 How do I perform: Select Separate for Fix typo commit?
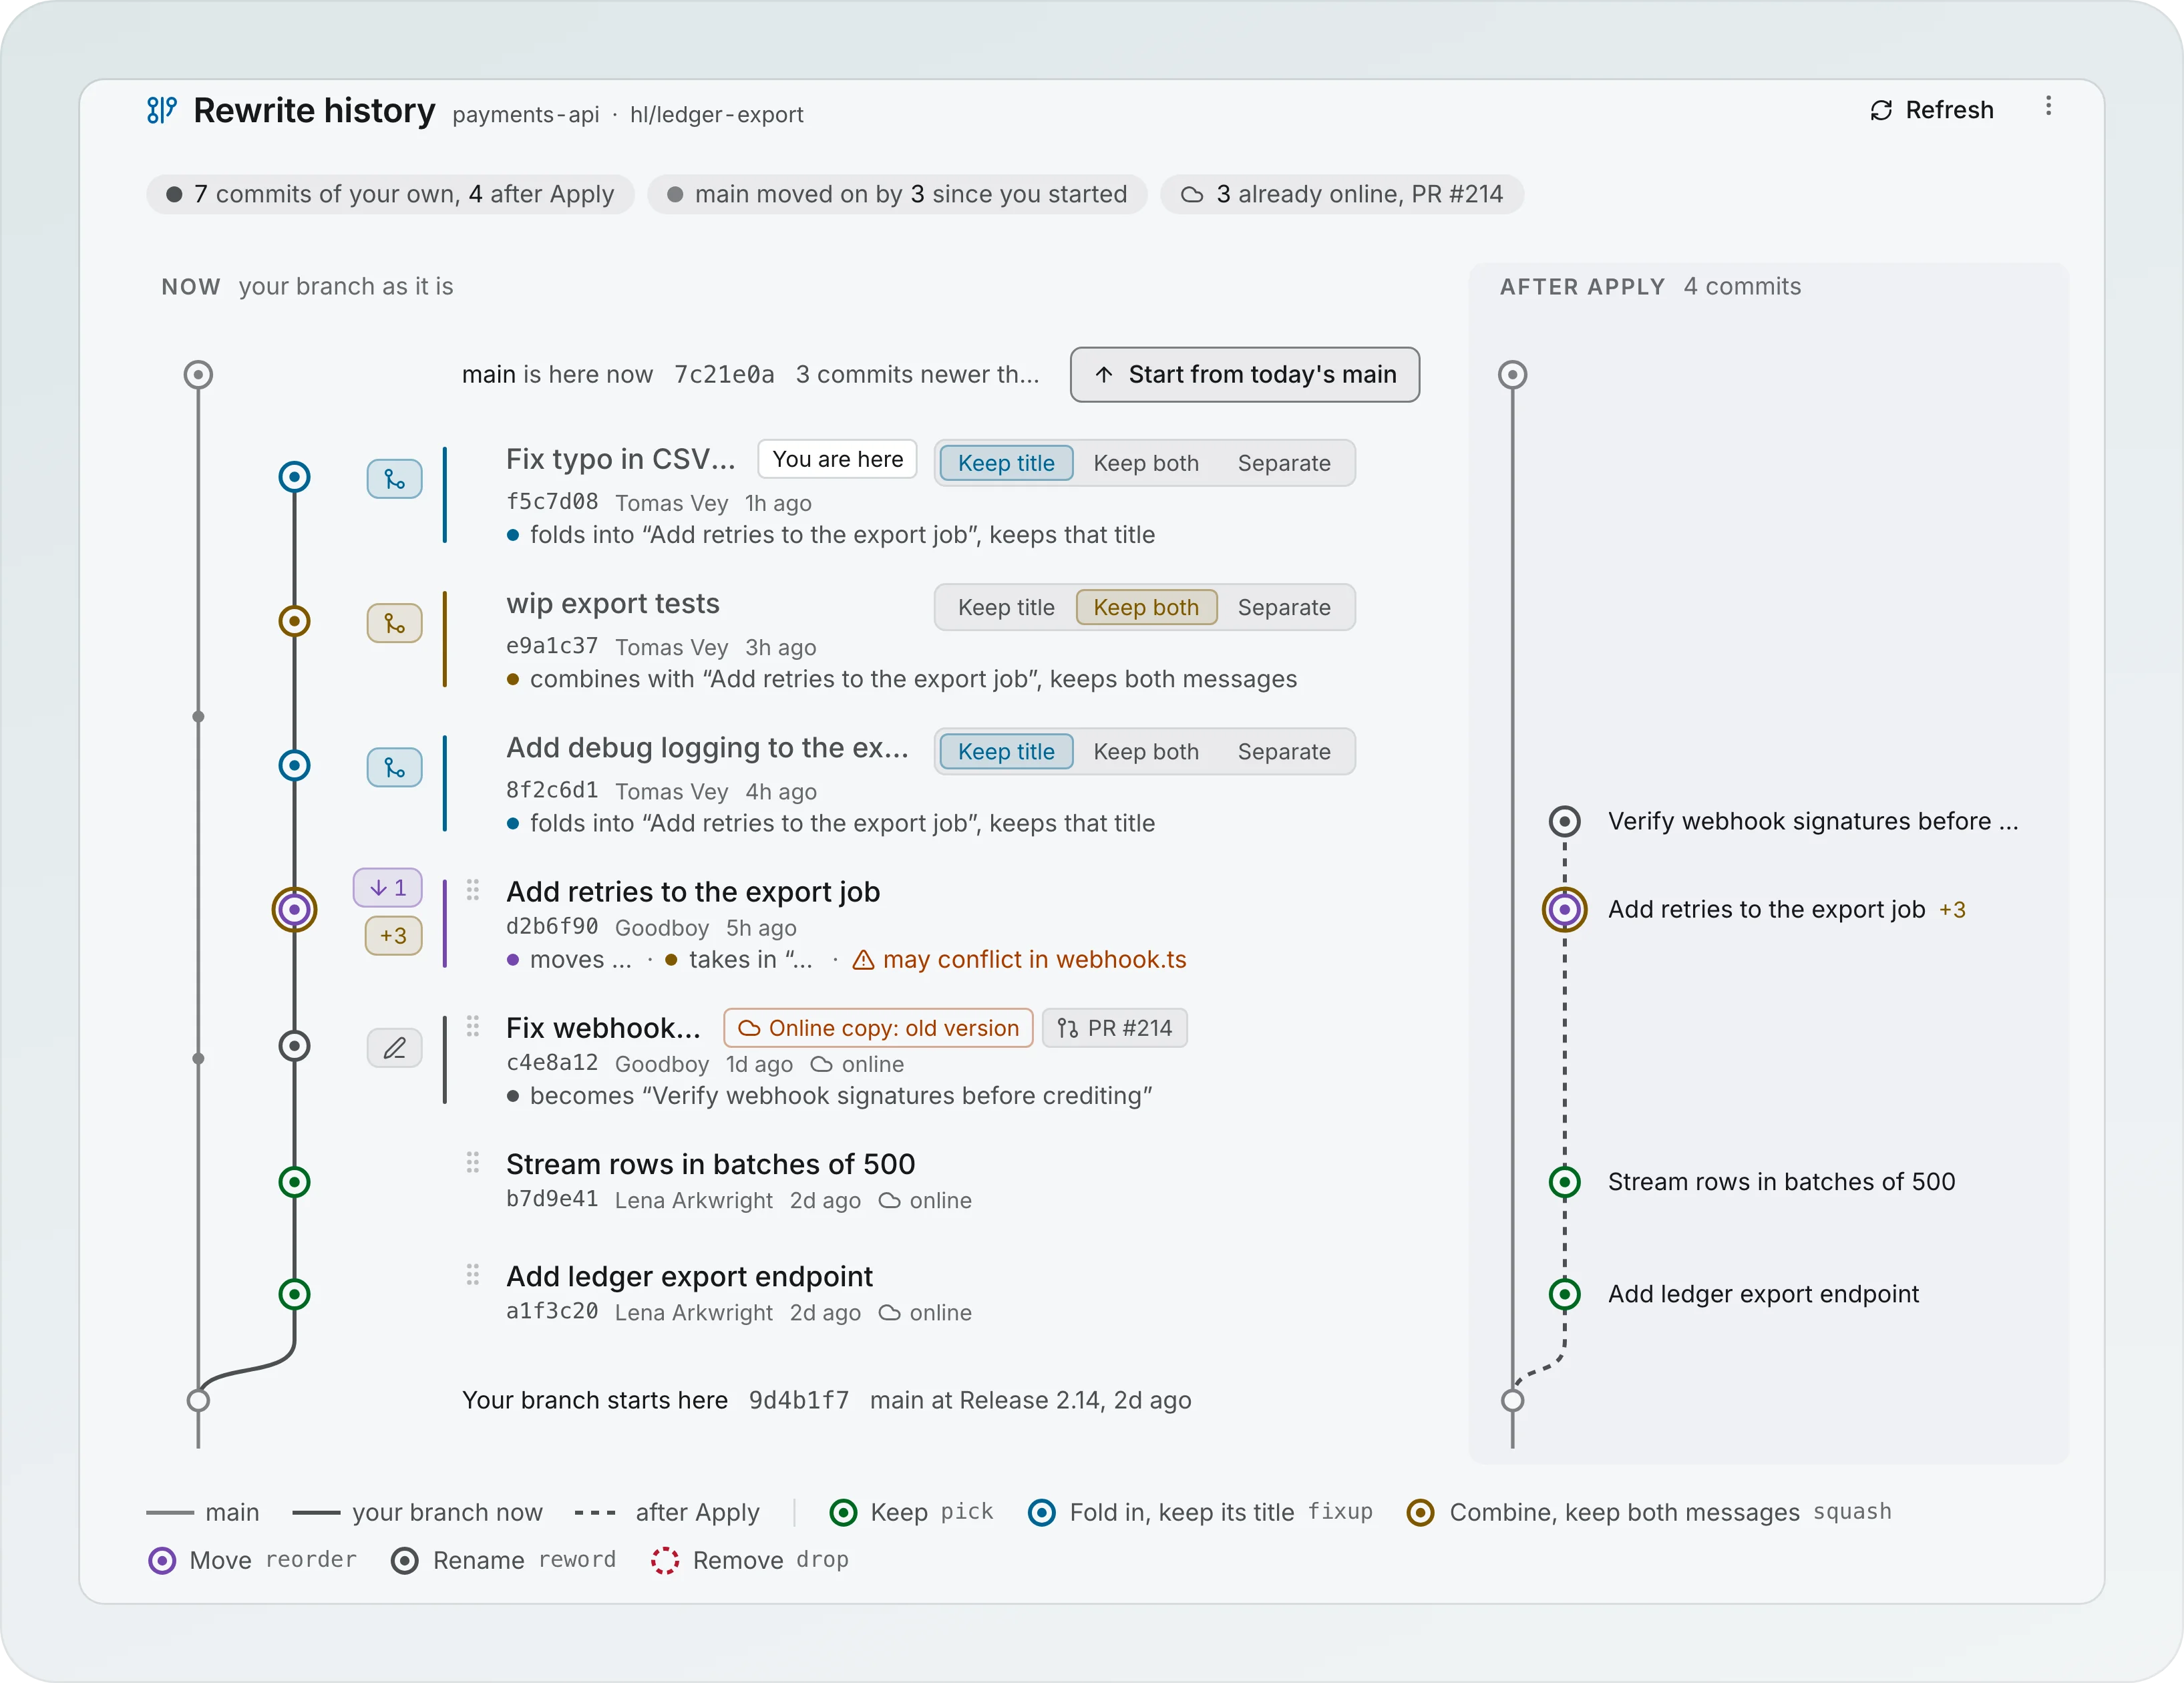click(1284, 463)
